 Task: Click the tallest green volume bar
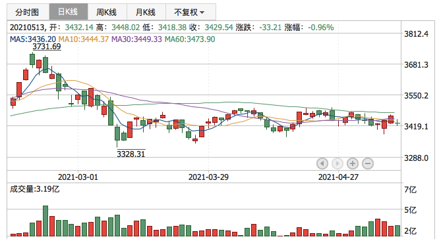[x=45, y=221]
